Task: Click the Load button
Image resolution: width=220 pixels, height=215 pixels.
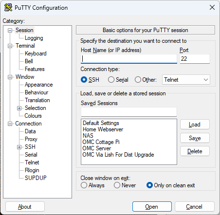Action: coord(195,125)
